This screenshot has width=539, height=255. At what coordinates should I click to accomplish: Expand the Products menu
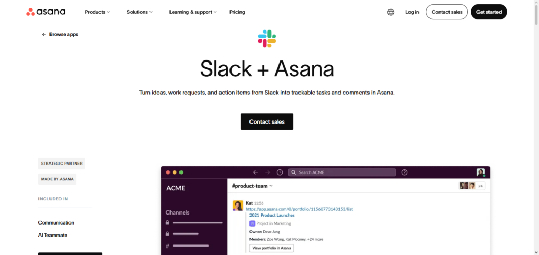97,12
